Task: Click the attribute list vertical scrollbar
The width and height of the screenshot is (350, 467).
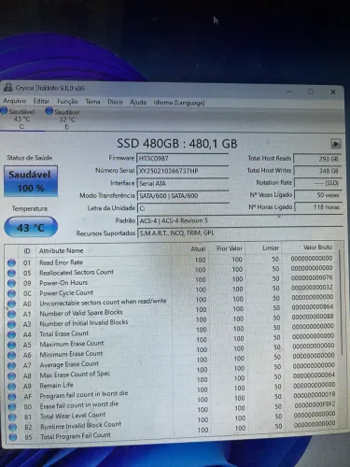Action: pos(341,301)
